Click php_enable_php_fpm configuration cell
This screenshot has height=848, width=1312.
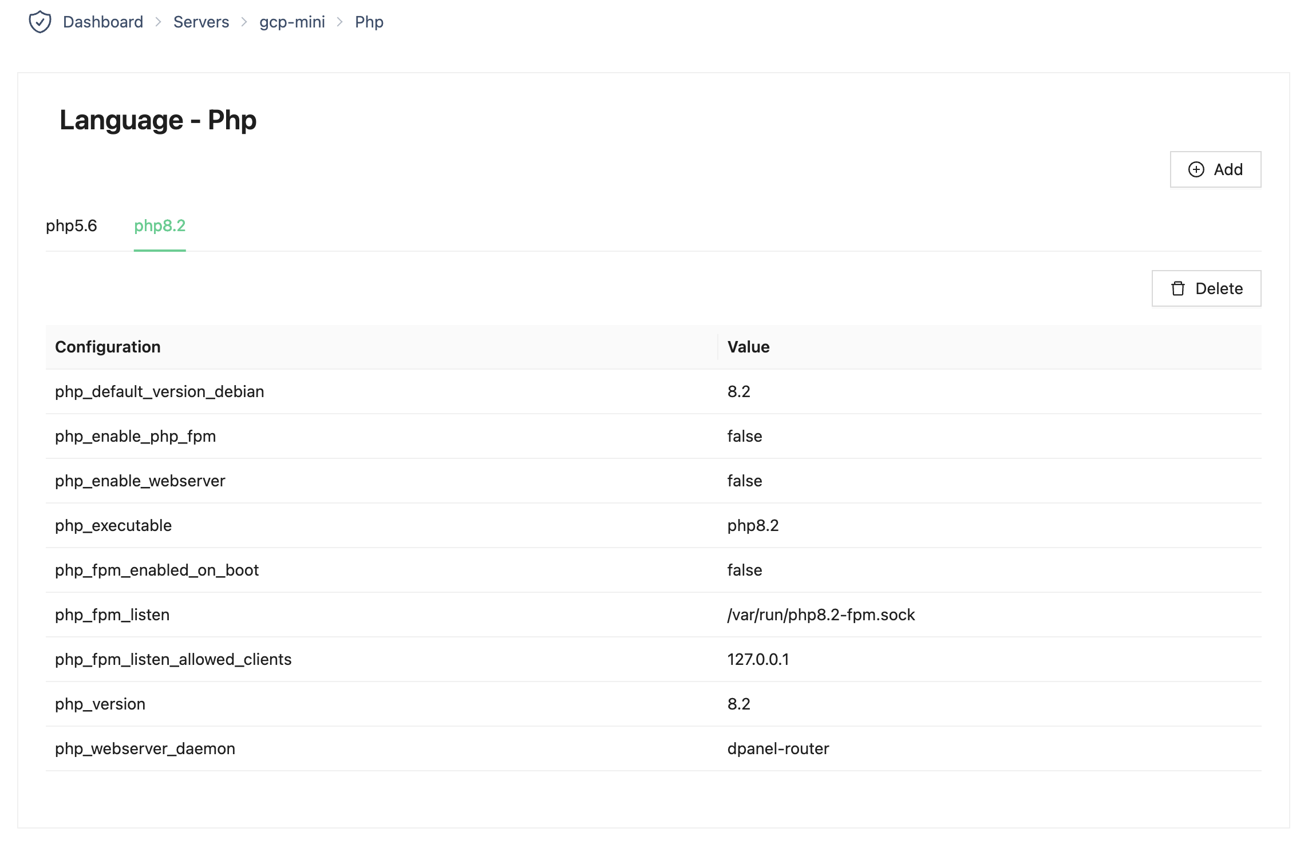tap(381, 436)
